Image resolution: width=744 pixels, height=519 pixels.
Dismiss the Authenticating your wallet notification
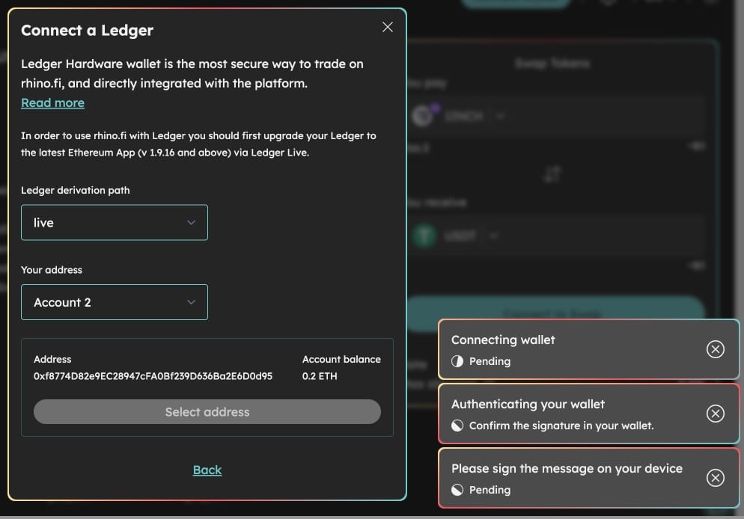[715, 414]
